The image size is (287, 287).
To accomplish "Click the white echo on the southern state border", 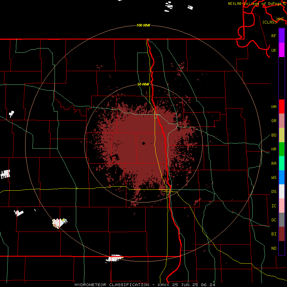I will point(114,258).
